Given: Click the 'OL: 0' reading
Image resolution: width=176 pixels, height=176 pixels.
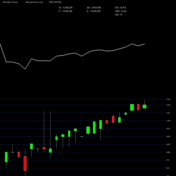Looking at the screenshot, I should click(x=119, y=15).
